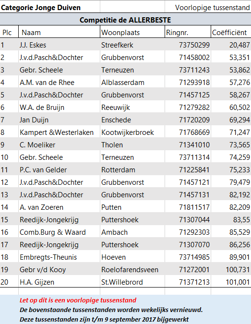Select the Ringnr. column header
Viewport: 251px width, 324px height.
[x=188, y=33]
